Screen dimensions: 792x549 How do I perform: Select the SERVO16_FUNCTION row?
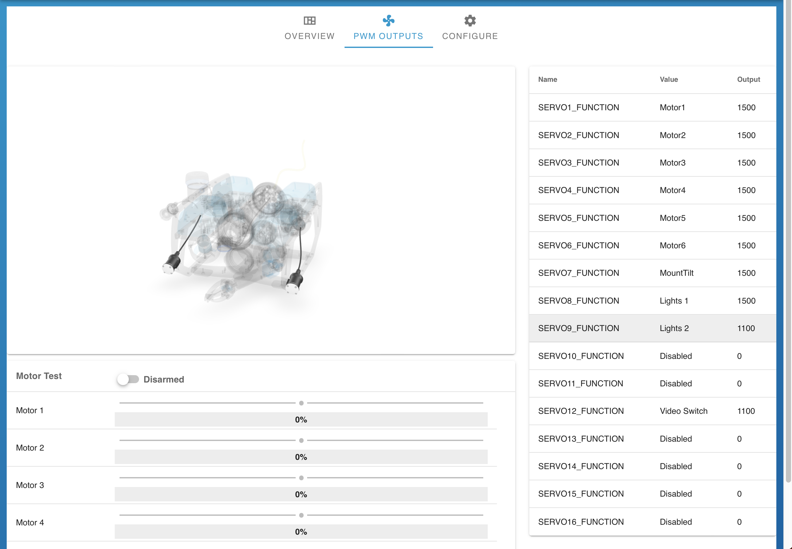[652, 522]
